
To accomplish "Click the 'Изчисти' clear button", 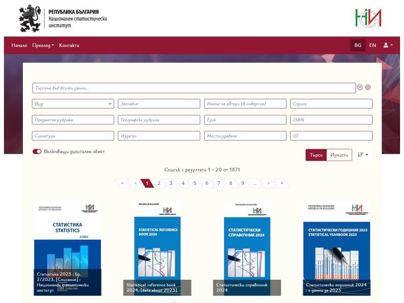I will [339, 155].
